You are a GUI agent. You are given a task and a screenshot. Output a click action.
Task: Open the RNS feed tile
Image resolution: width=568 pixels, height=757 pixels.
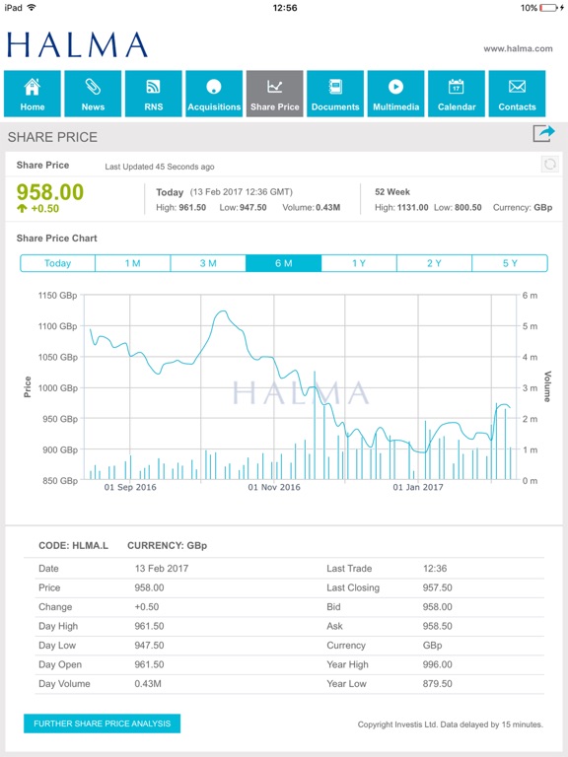pyautogui.click(x=154, y=94)
